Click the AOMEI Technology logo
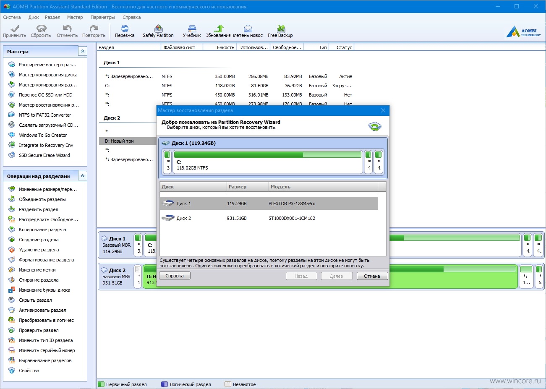 click(523, 31)
